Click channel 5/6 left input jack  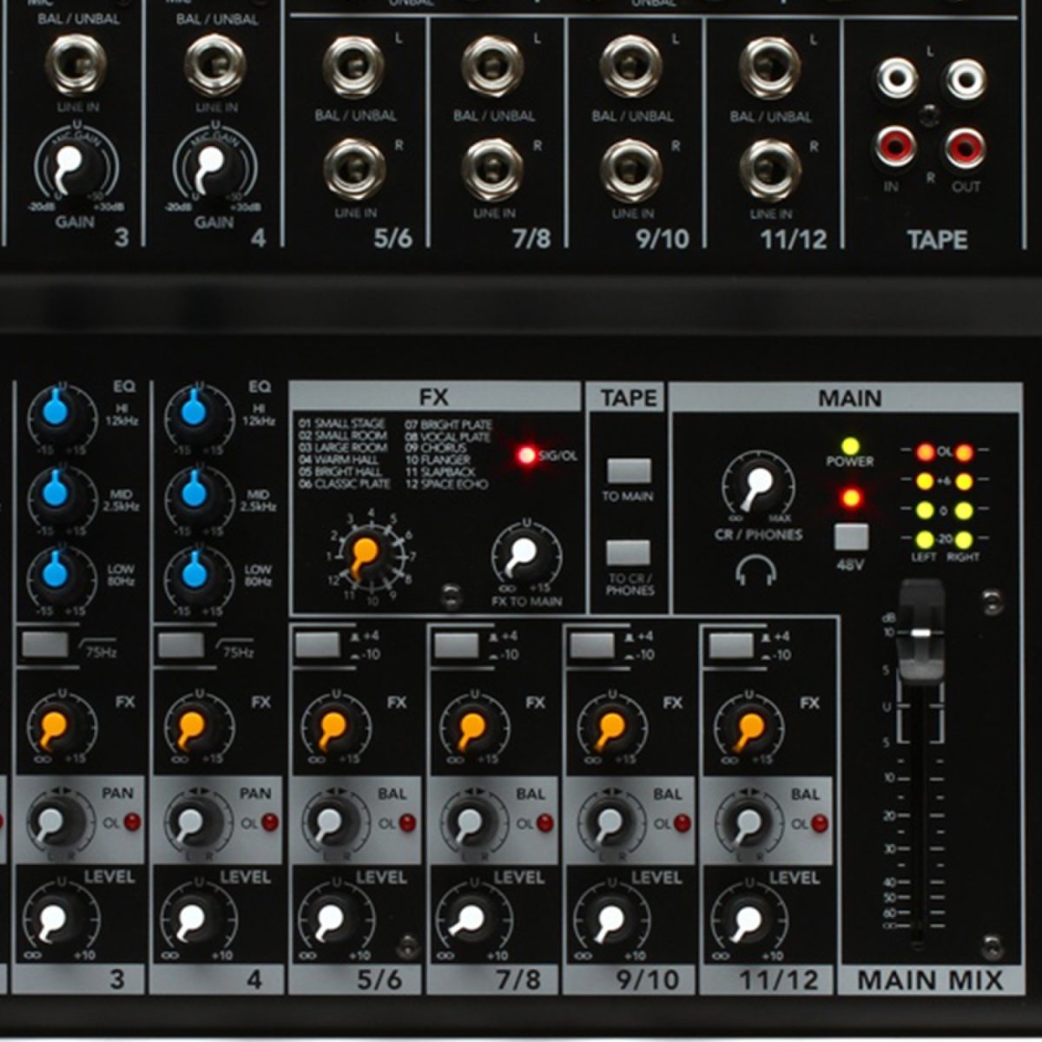[x=354, y=68]
